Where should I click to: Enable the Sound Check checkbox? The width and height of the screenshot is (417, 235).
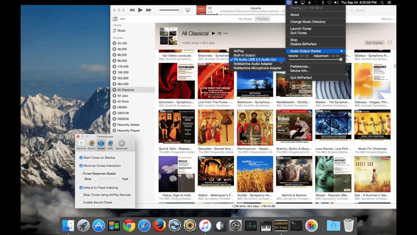point(81,202)
